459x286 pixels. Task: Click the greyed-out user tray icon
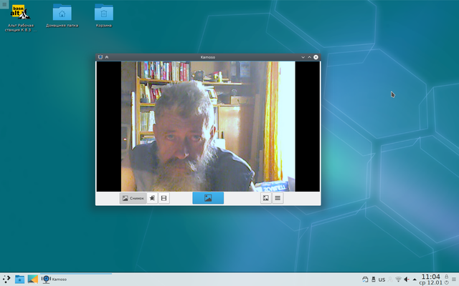pyautogui.click(x=390, y=280)
